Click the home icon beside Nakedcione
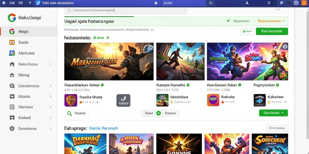 click(12, 64)
